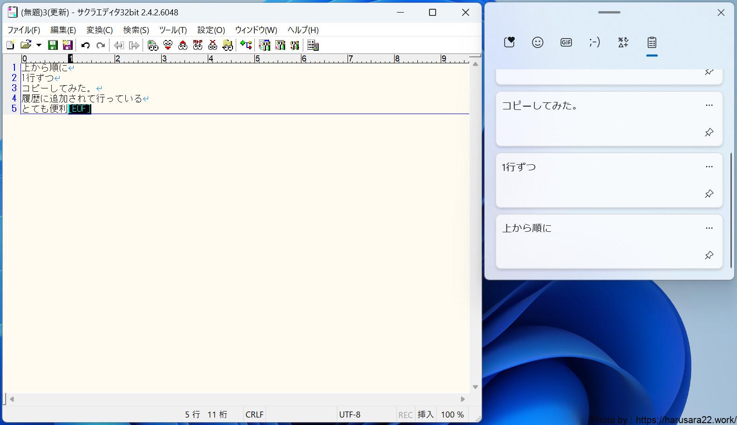This screenshot has height=425, width=737.
Task: Open the 検索(S) menu
Action: [x=136, y=30]
